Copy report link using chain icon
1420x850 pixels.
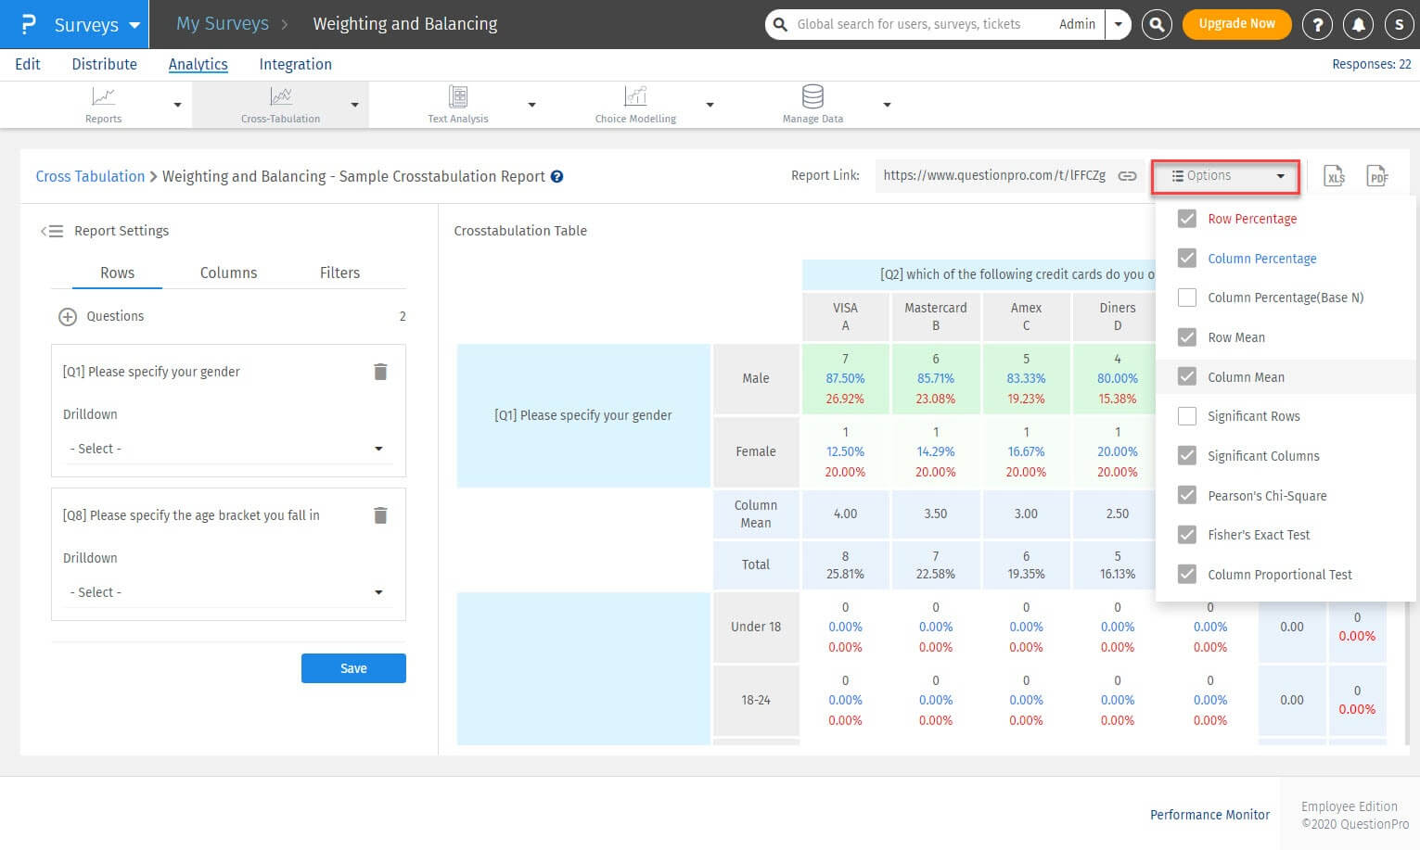click(1127, 176)
